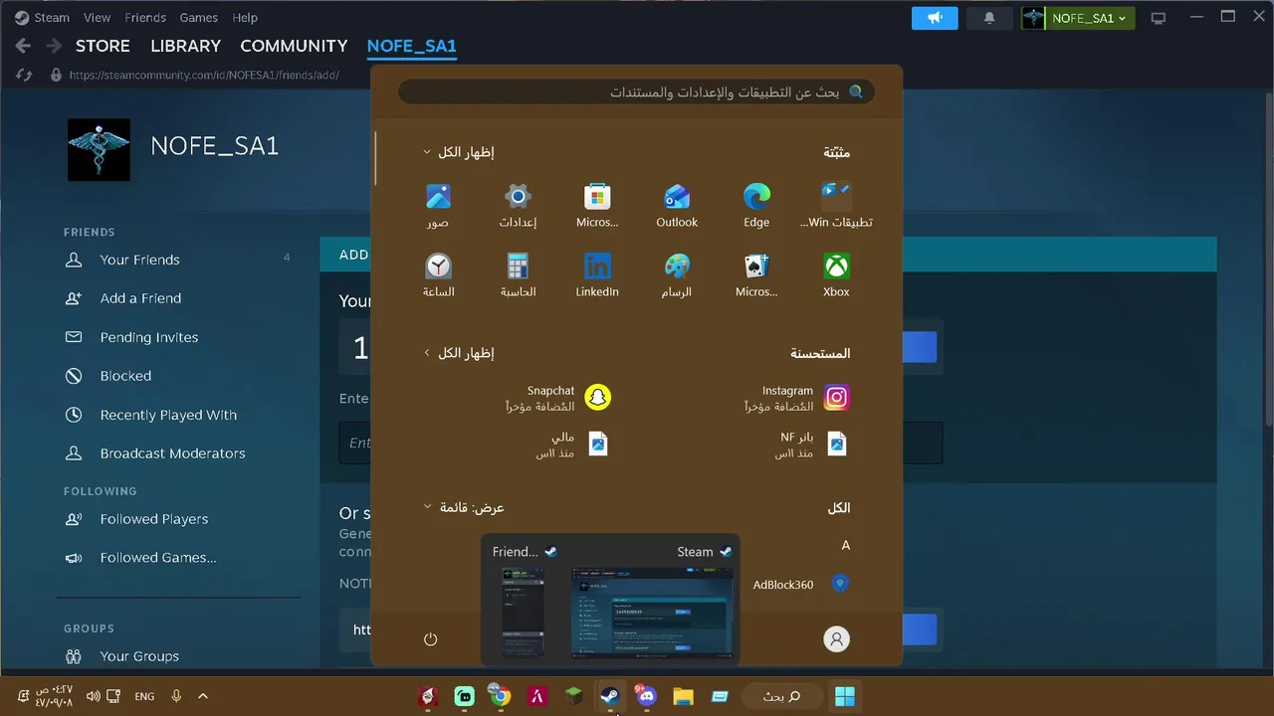Click the taskbar search box (بحث)

click(781, 696)
